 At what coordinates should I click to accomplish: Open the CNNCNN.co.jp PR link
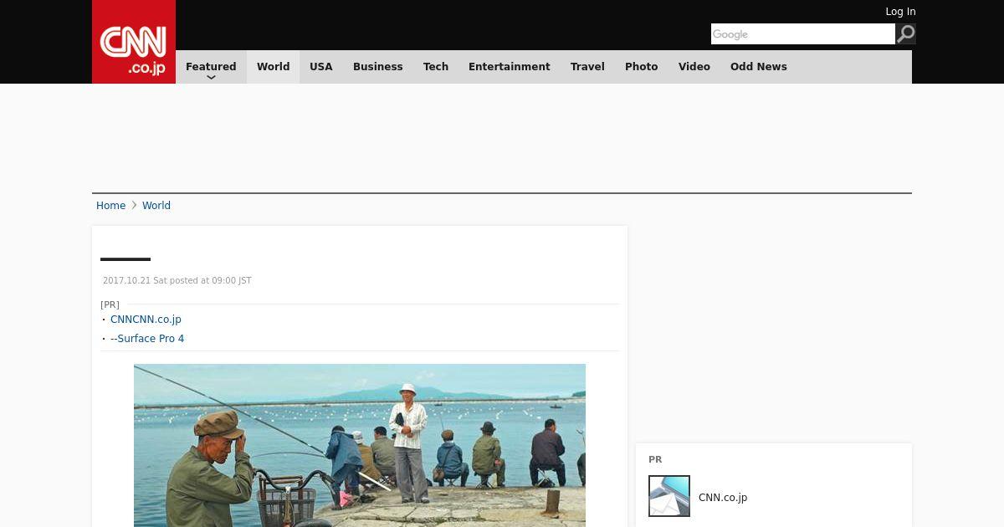pyautogui.click(x=146, y=320)
